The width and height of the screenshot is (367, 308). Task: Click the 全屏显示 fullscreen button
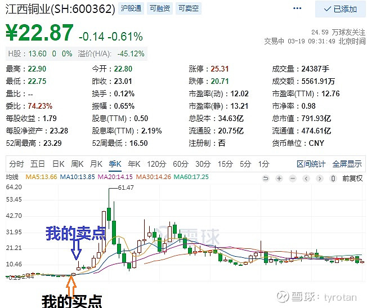[x=347, y=164]
